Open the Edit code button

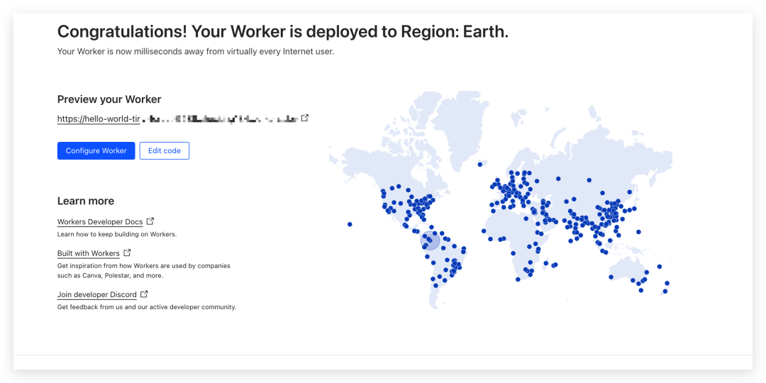(164, 151)
